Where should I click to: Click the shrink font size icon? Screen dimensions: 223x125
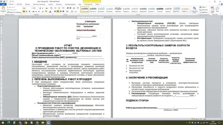click(43, 8)
